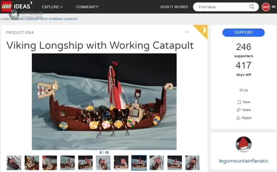Click the search magnifier icon

(x=253, y=7)
